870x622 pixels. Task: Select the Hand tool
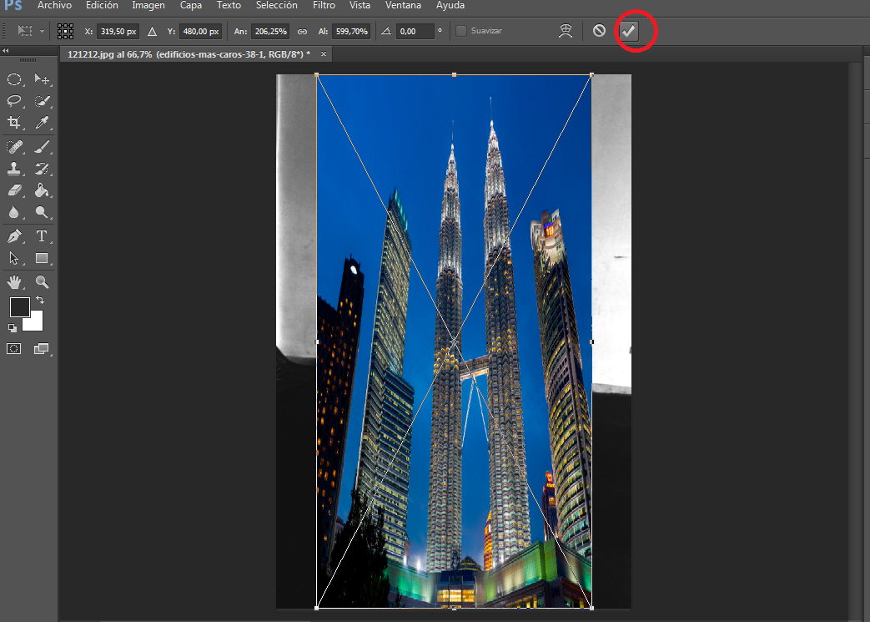14,282
